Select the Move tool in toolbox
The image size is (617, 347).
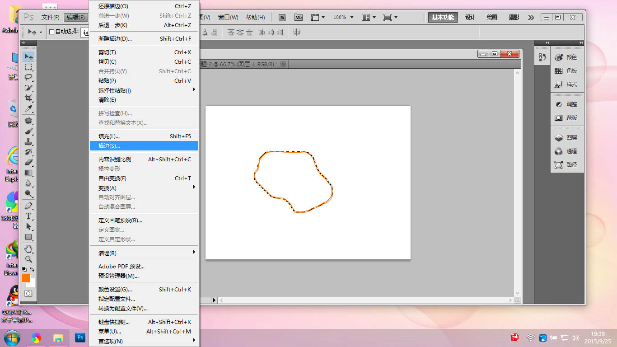(28, 56)
